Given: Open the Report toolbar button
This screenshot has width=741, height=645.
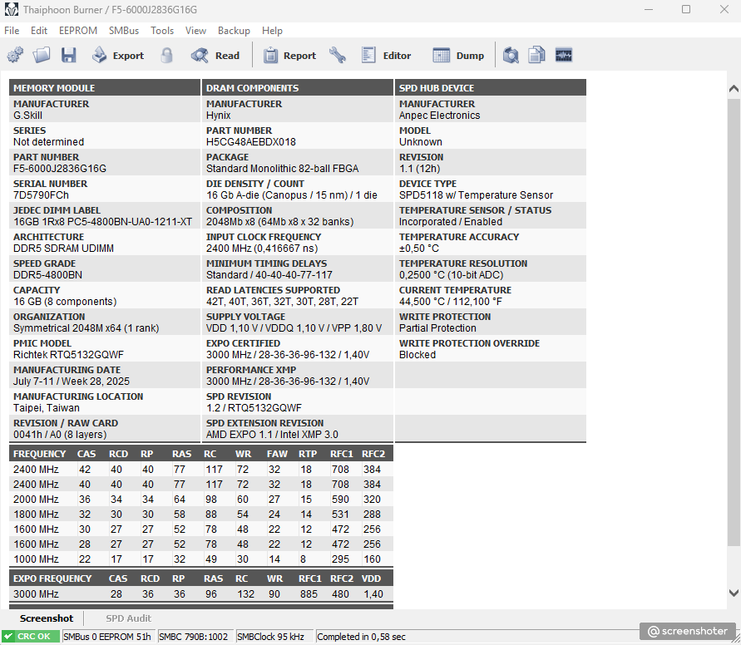Looking at the screenshot, I should [x=289, y=55].
